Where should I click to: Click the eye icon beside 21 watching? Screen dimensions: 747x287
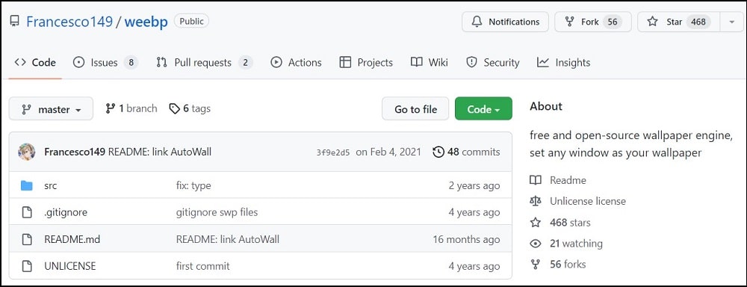pyautogui.click(x=536, y=244)
